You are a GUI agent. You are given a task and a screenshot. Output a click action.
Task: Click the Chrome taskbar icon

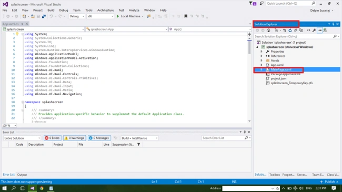click(42, 188)
